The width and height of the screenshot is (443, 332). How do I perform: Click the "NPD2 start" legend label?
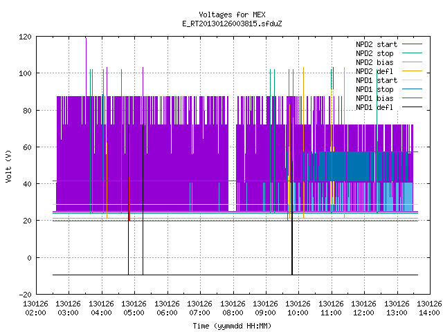coord(377,44)
